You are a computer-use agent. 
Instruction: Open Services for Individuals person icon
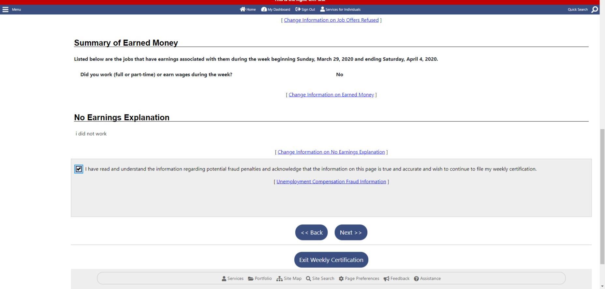point(322,9)
